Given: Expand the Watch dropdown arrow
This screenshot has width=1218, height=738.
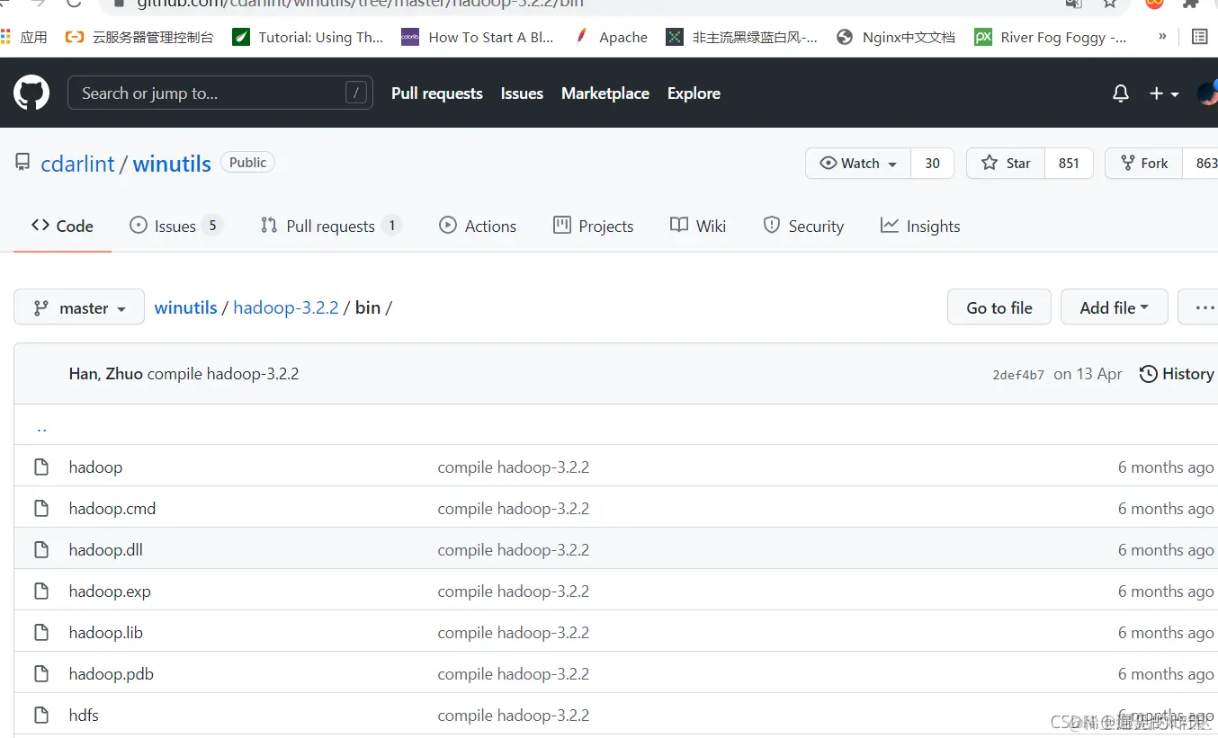Looking at the screenshot, I should point(892,164).
